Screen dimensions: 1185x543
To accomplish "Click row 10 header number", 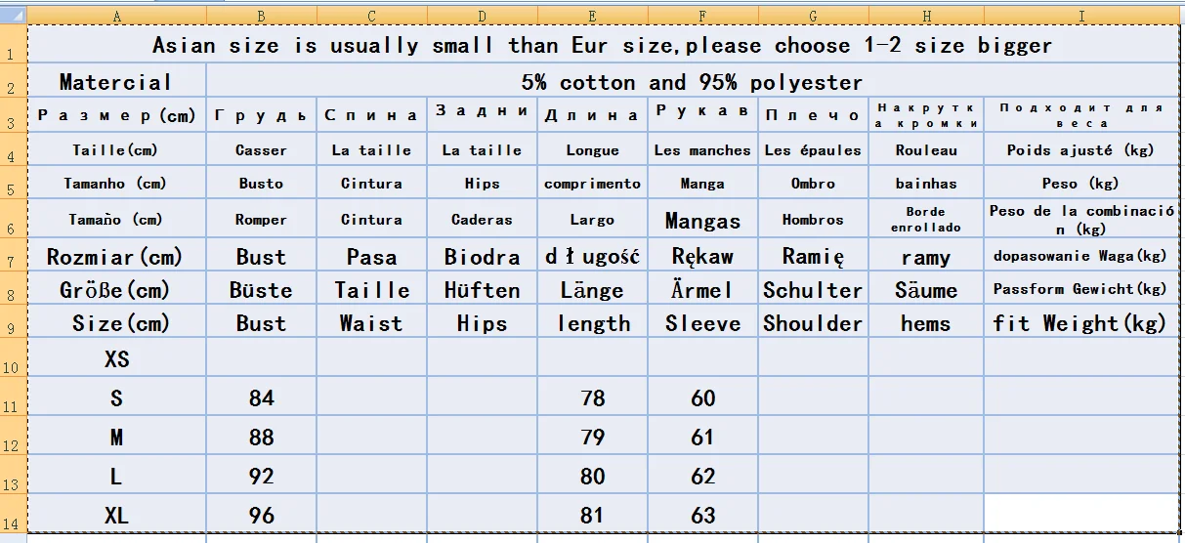I will (x=12, y=368).
